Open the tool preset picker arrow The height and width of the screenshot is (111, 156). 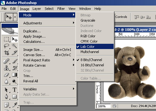[15, 17]
